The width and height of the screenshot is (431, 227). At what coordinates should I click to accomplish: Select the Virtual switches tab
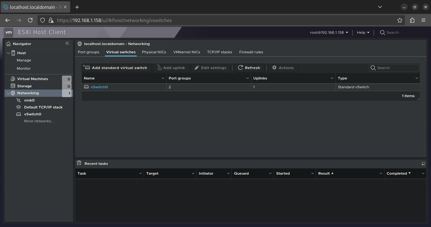pos(121,52)
